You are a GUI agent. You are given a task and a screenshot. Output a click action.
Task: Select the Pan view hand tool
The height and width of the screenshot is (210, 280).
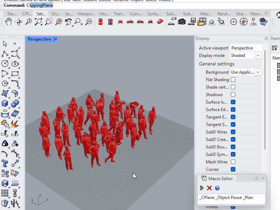coord(9,22)
